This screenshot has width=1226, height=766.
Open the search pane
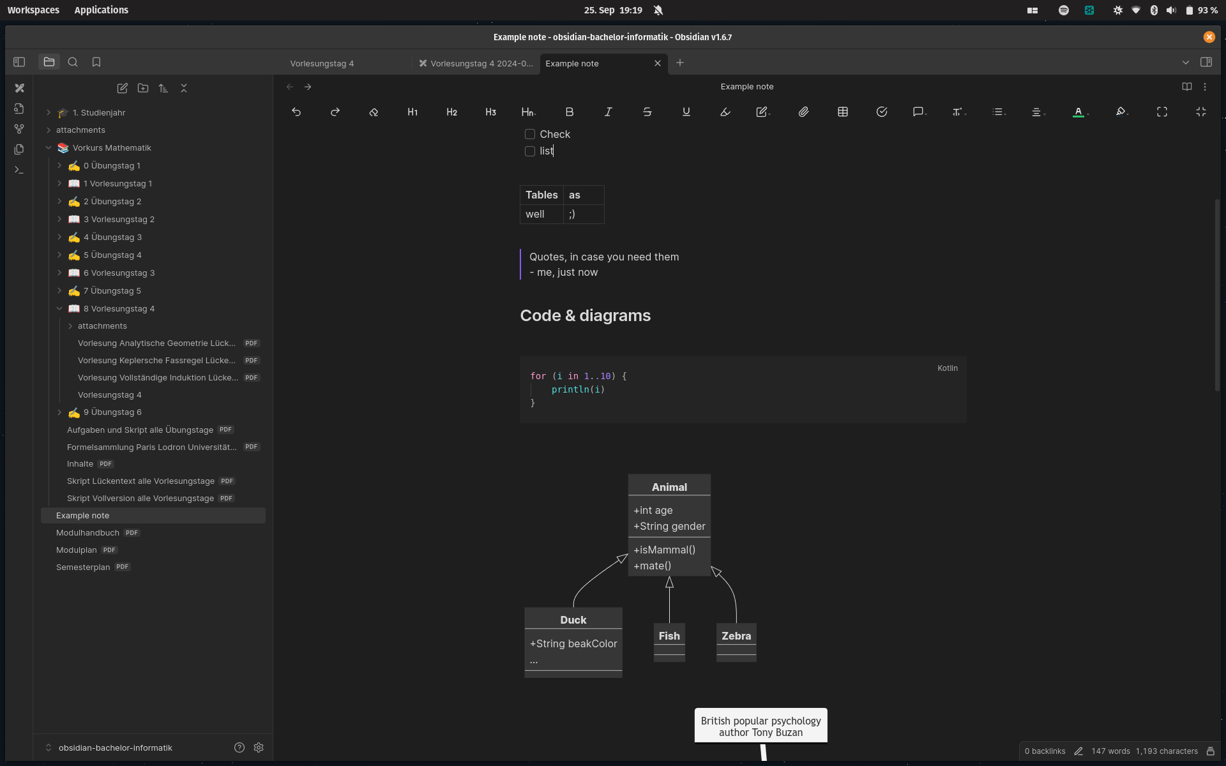[73, 62]
